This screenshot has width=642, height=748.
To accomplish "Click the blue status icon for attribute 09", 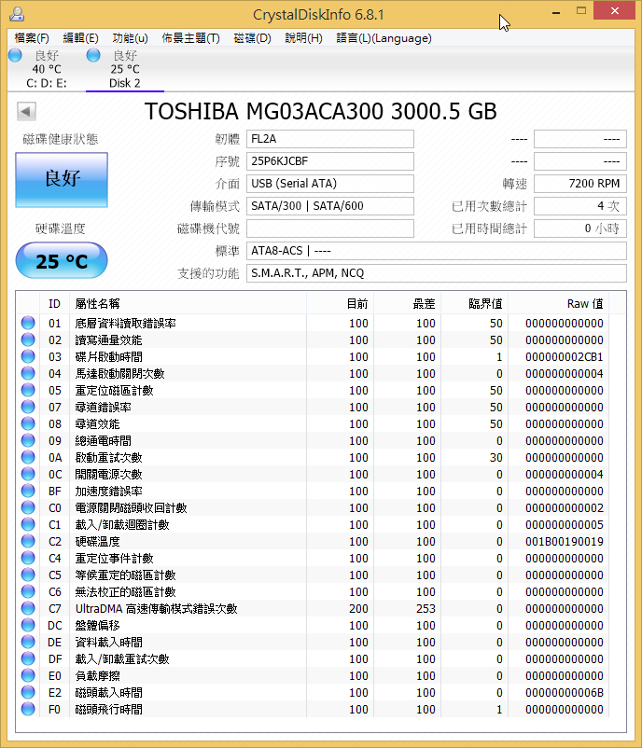I will tap(28, 440).
